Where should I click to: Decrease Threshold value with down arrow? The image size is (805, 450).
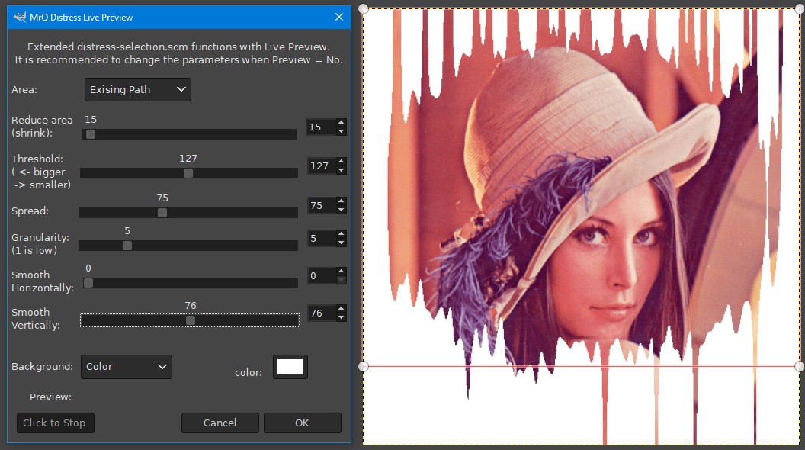[x=342, y=170]
